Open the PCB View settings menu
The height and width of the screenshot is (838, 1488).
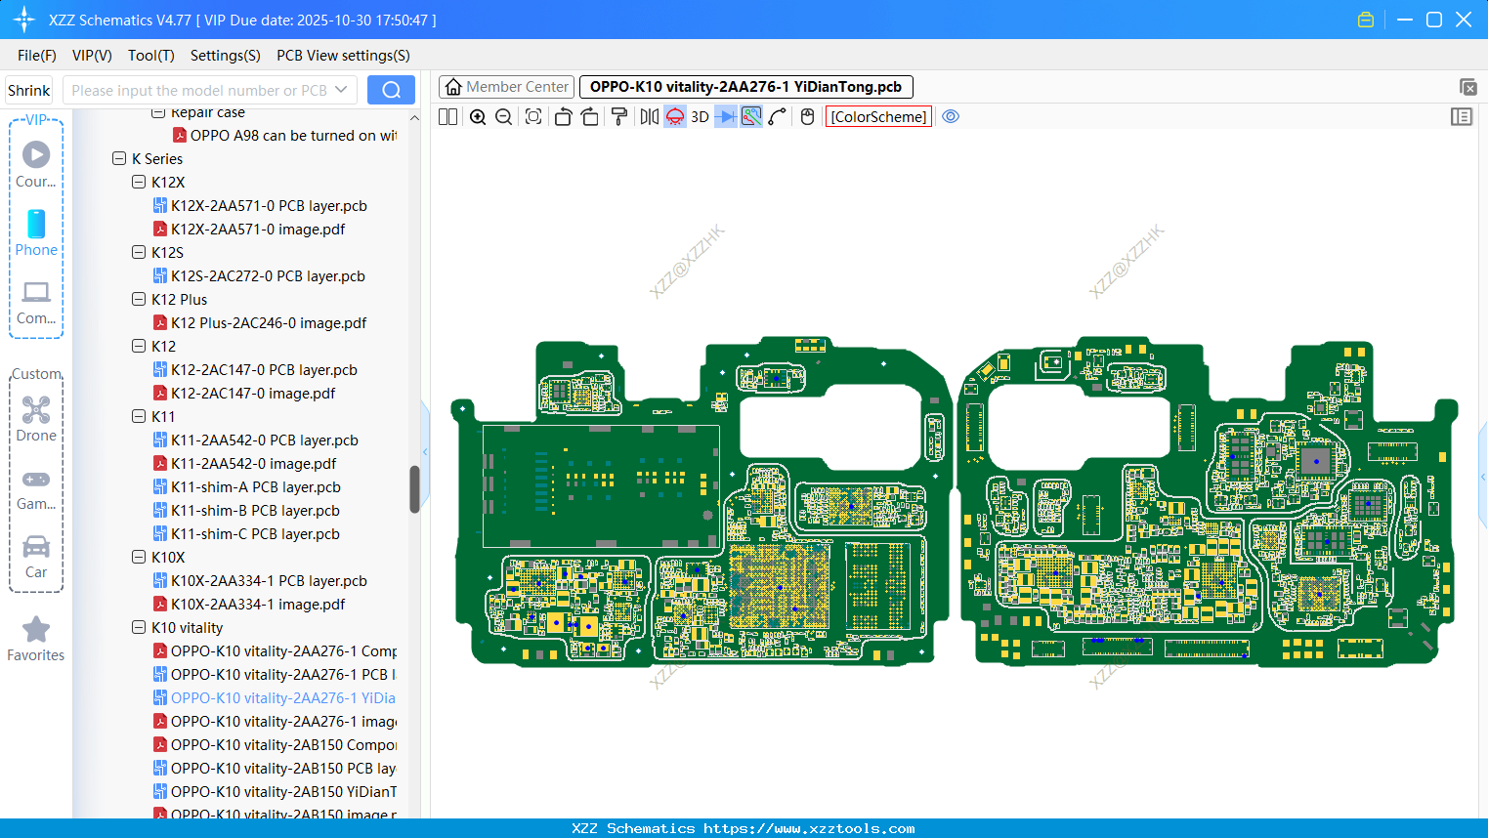click(x=343, y=56)
